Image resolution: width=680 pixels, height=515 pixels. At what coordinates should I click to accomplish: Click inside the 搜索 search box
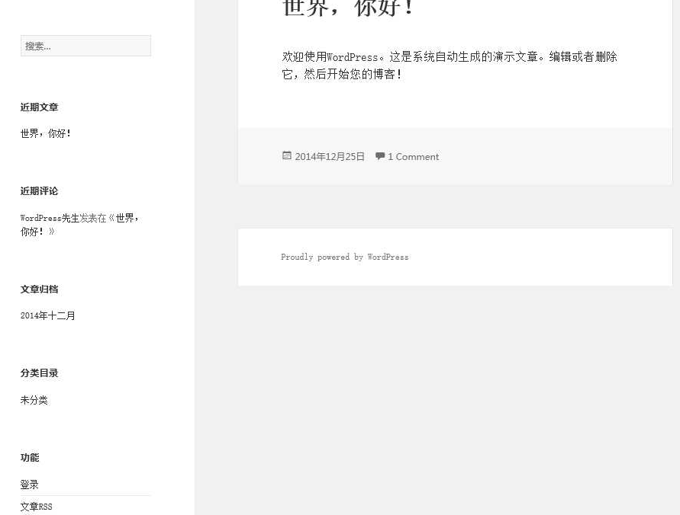coord(85,46)
